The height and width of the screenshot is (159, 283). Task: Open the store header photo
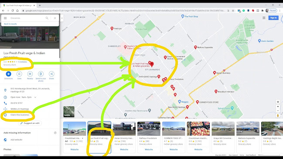[30, 37]
